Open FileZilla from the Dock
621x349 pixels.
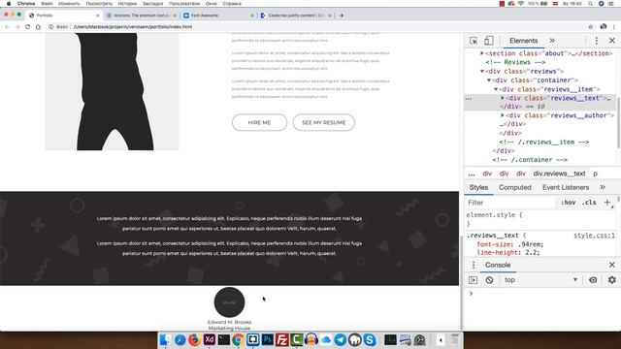pos(282,339)
